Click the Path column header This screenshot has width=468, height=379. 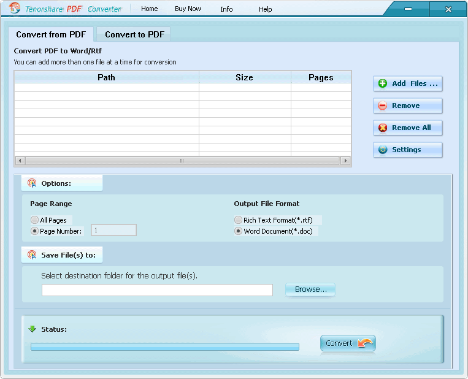point(106,77)
